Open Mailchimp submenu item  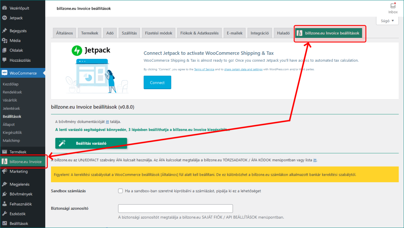(11, 140)
